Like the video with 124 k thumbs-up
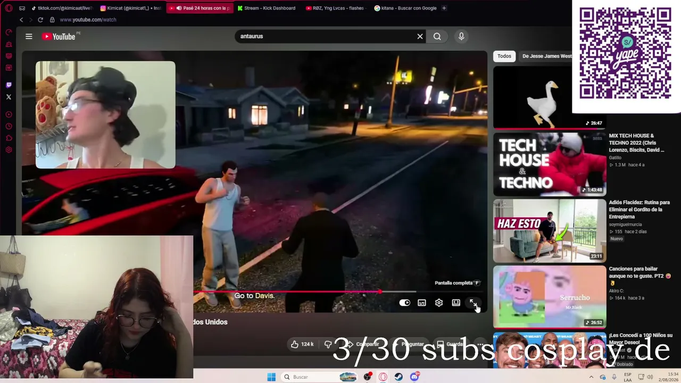The image size is (681, 383). [x=302, y=344]
